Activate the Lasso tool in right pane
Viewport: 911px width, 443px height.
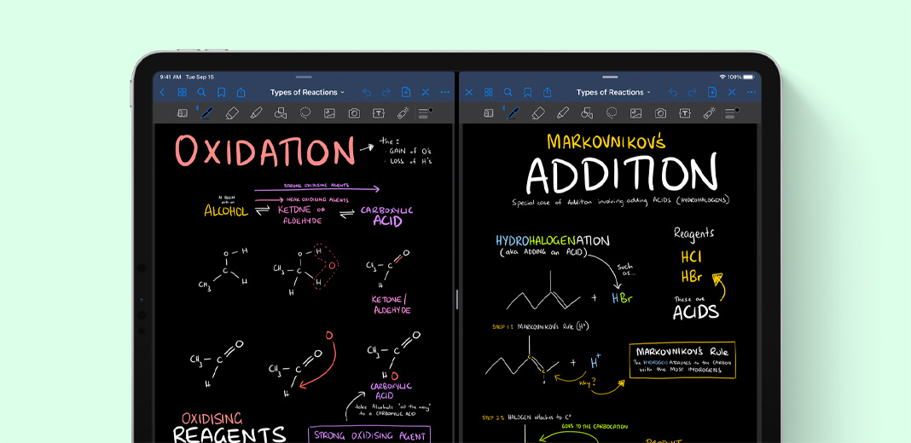(612, 112)
